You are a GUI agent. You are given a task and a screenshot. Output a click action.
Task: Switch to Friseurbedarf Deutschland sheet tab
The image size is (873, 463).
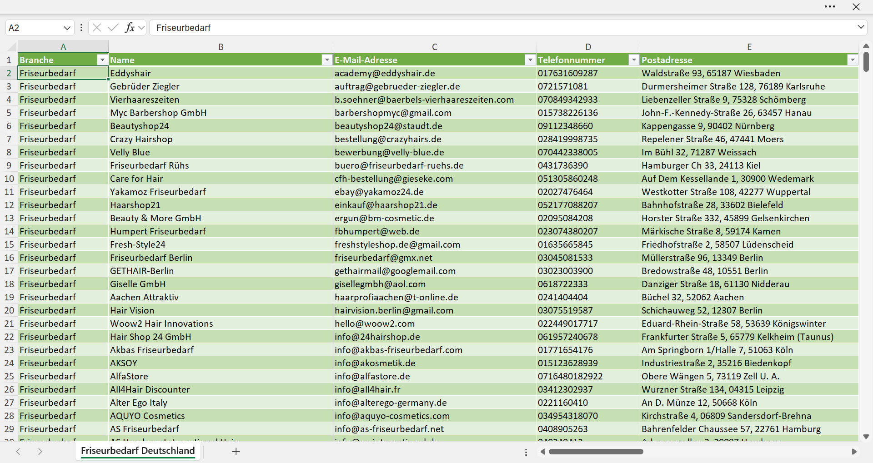click(x=138, y=451)
